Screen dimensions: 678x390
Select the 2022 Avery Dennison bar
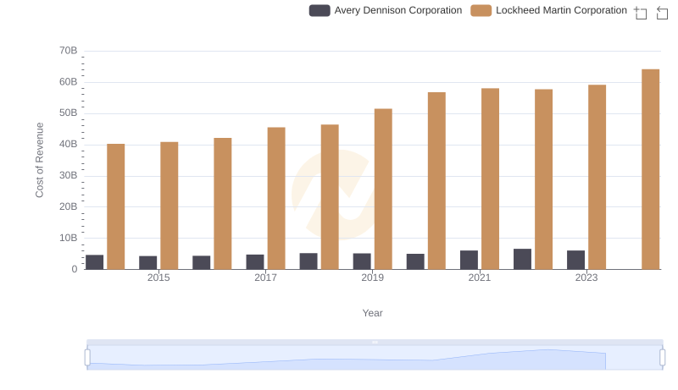pos(522,259)
